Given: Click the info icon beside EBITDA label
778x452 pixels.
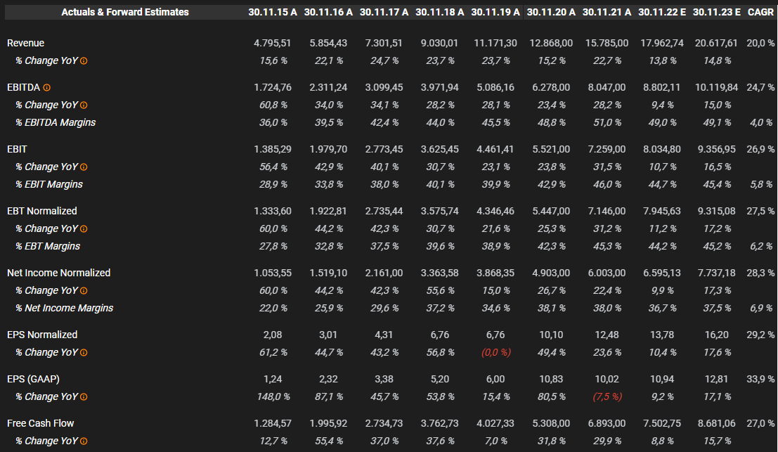Looking at the screenshot, I should pos(47,88).
